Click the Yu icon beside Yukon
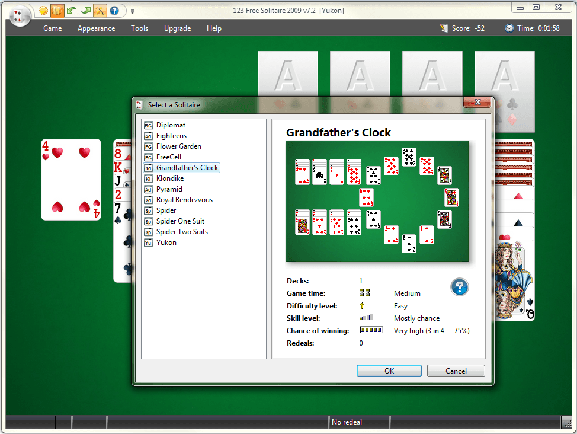The height and width of the screenshot is (434, 577). pyautogui.click(x=148, y=243)
